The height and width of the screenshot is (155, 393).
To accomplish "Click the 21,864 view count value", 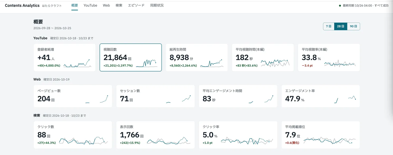I will coord(116,57).
